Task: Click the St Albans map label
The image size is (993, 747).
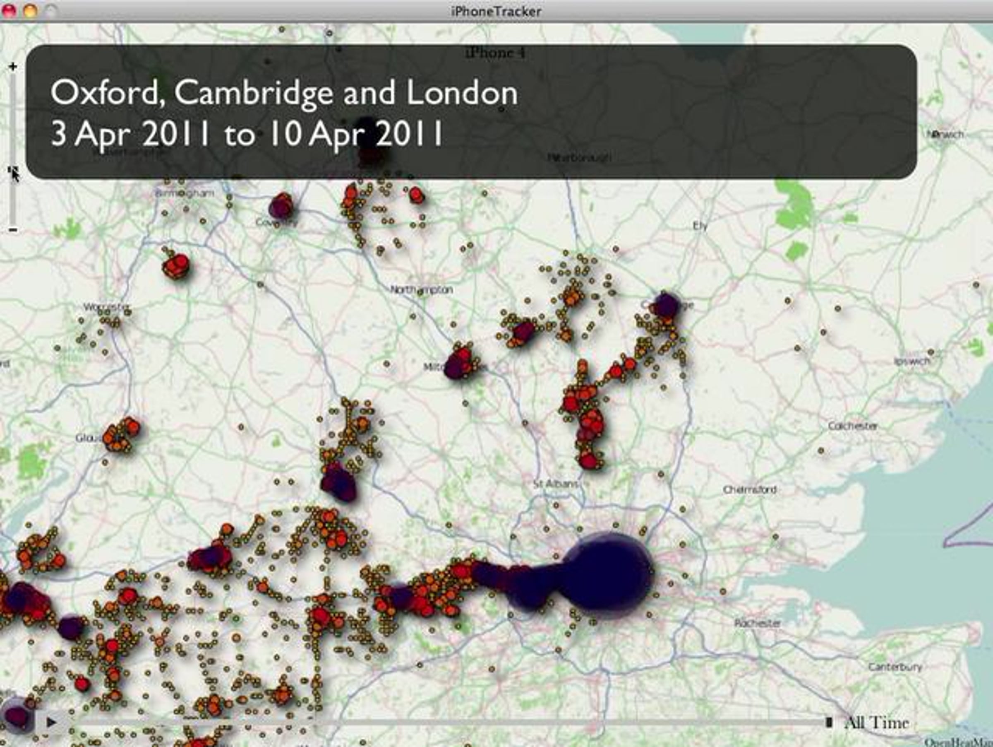Action: click(555, 484)
